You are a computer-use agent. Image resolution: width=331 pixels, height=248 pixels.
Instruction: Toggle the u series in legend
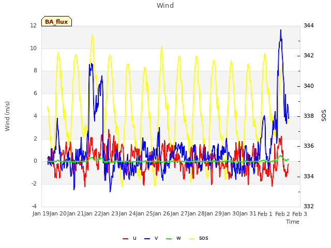pos(129,238)
